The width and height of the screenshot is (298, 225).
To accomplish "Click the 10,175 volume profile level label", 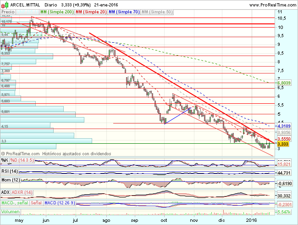I will 6,22.
